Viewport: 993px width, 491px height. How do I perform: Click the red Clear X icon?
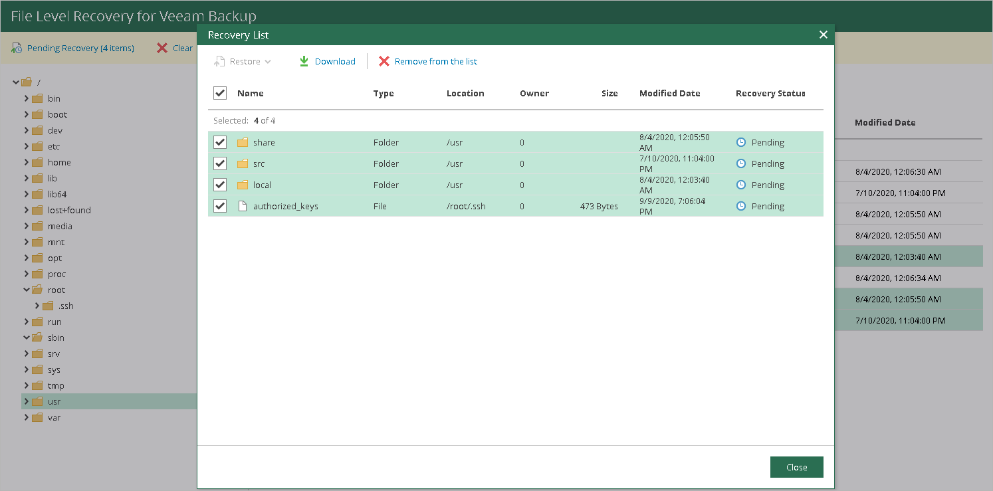[x=162, y=48]
